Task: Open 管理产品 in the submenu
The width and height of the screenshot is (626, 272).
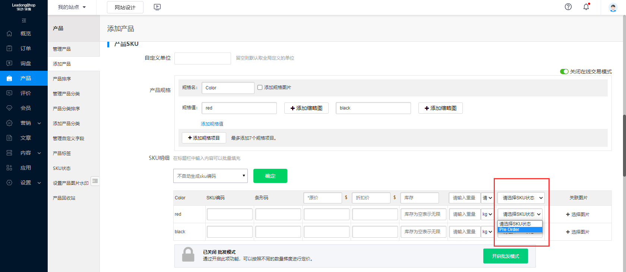Action: click(x=62, y=49)
